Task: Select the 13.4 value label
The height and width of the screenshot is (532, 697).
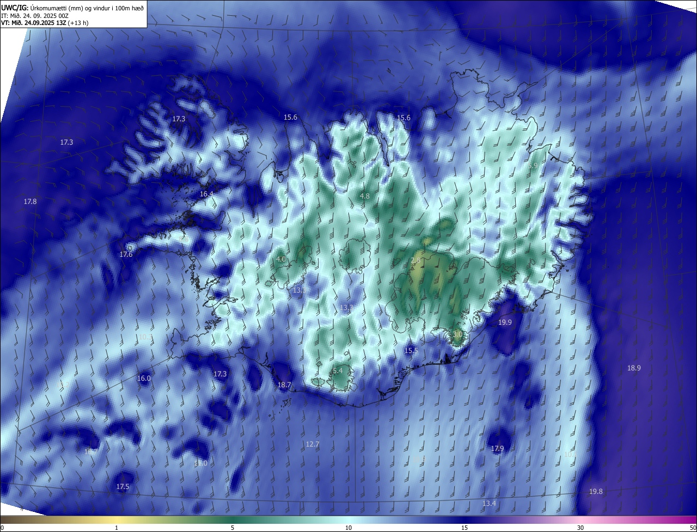Action: click(489, 504)
